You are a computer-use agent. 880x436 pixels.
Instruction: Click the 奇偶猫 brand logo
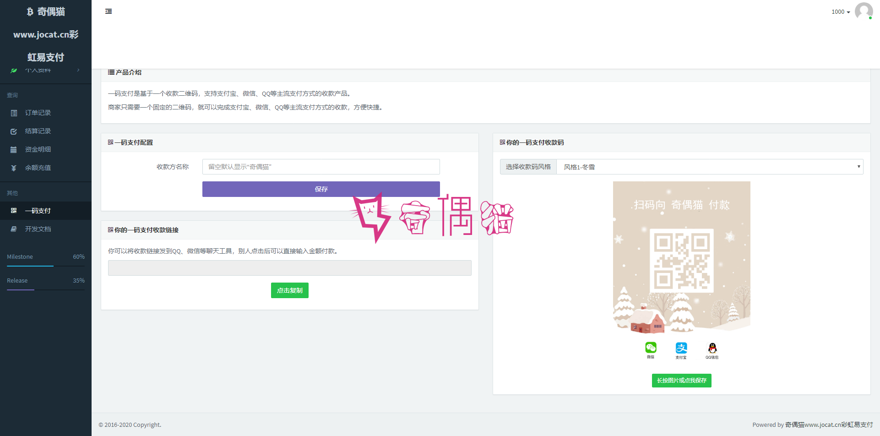coord(46,11)
